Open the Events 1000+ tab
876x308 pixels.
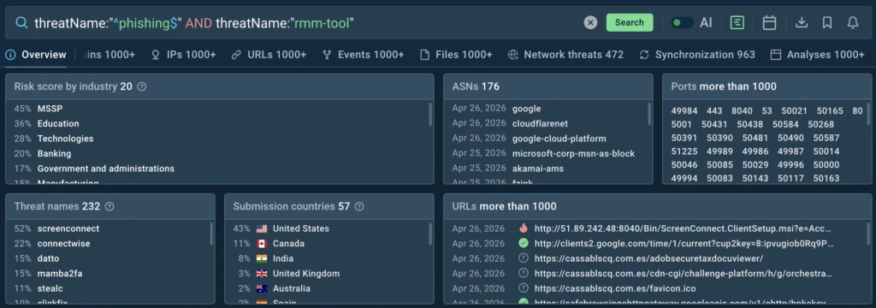pyautogui.click(x=363, y=55)
